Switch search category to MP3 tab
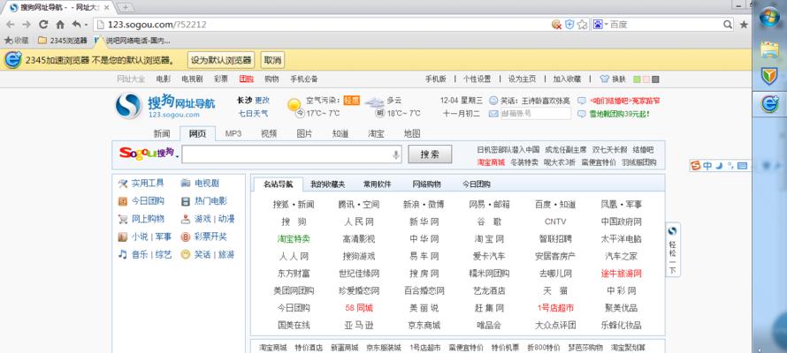 [233, 133]
